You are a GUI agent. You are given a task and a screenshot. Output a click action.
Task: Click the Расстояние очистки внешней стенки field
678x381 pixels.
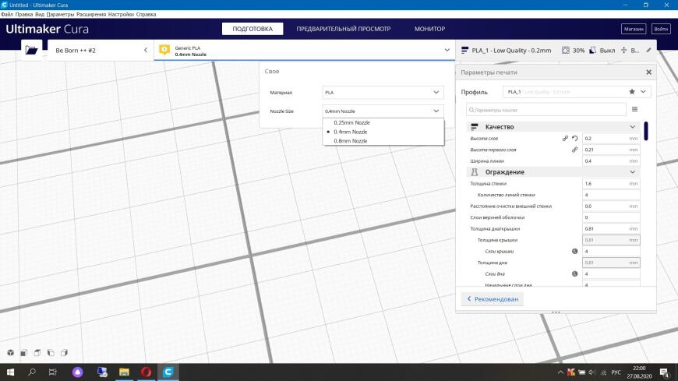[x=610, y=206]
